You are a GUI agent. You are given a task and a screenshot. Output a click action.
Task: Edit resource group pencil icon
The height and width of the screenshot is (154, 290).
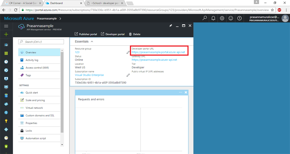pos(128,52)
